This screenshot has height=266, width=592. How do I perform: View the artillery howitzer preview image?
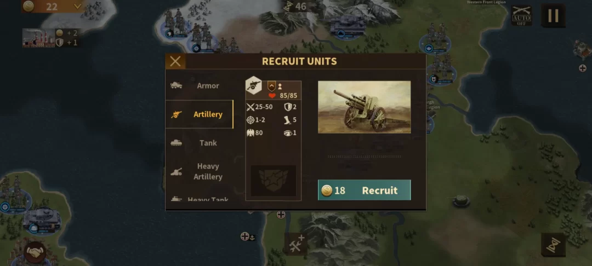[x=365, y=107]
